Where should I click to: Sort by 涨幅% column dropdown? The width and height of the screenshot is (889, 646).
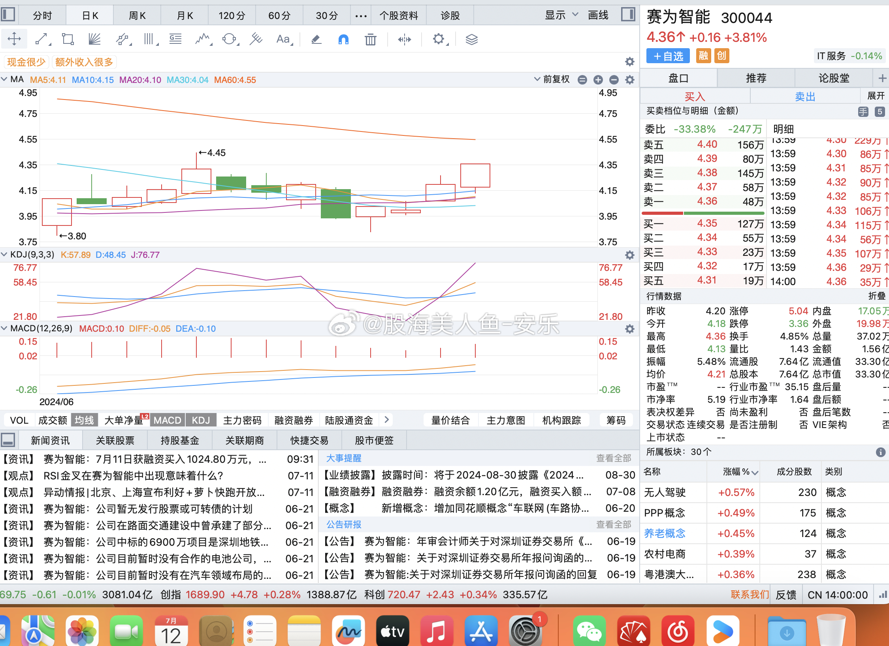point(740,472)
